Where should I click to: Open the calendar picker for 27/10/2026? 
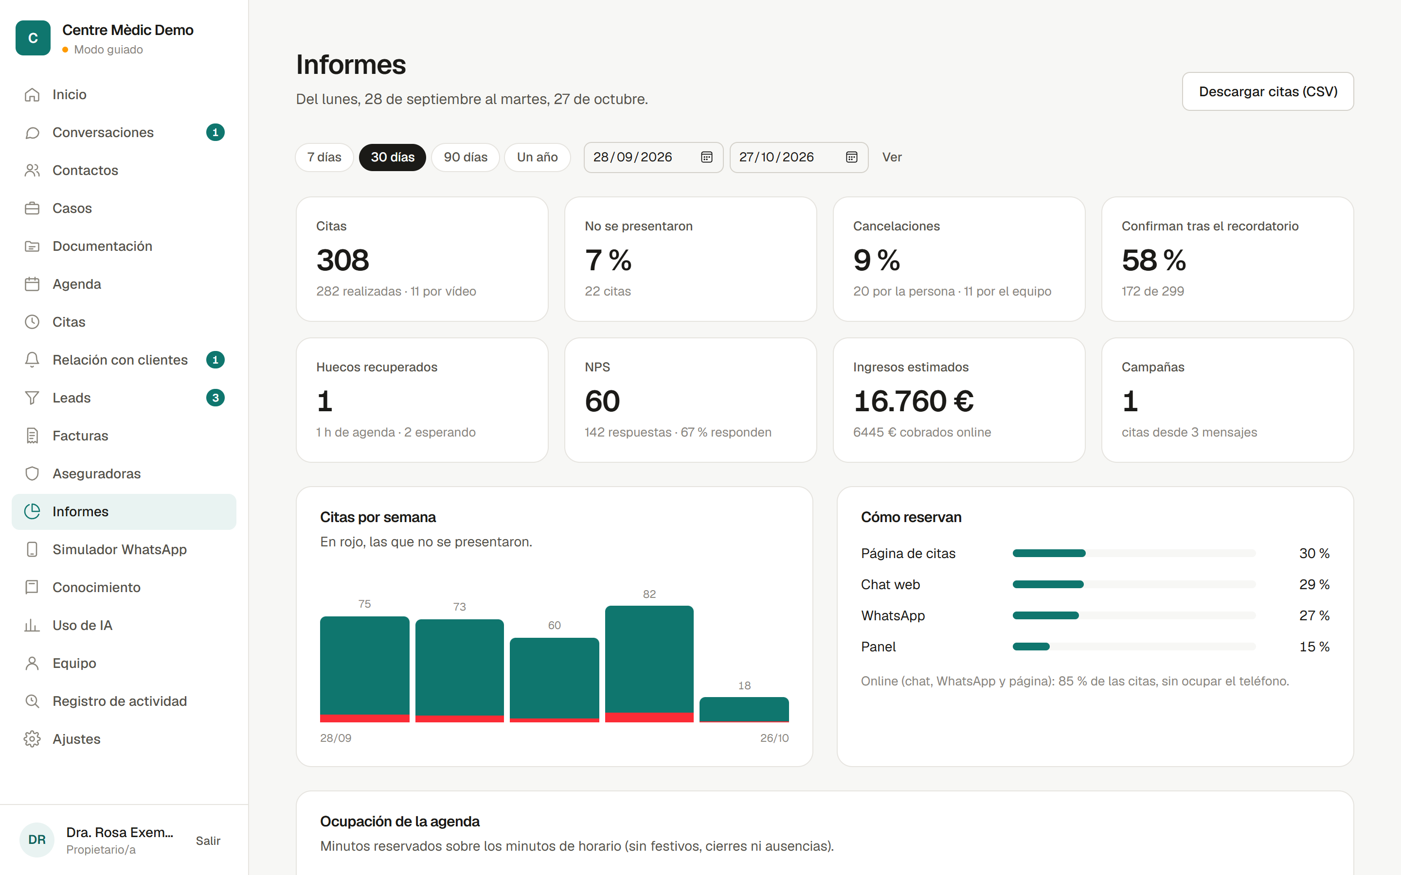[851, 157]
